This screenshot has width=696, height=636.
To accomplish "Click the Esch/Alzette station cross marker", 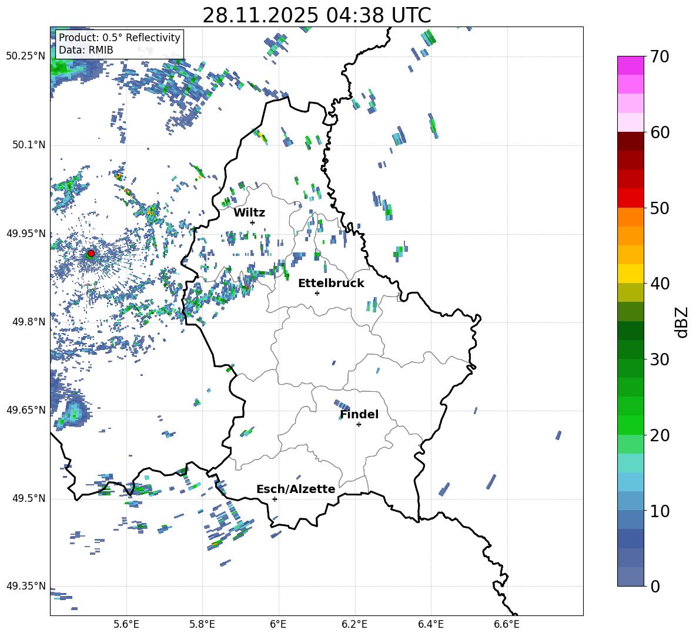I will click(x=275, y=499).
